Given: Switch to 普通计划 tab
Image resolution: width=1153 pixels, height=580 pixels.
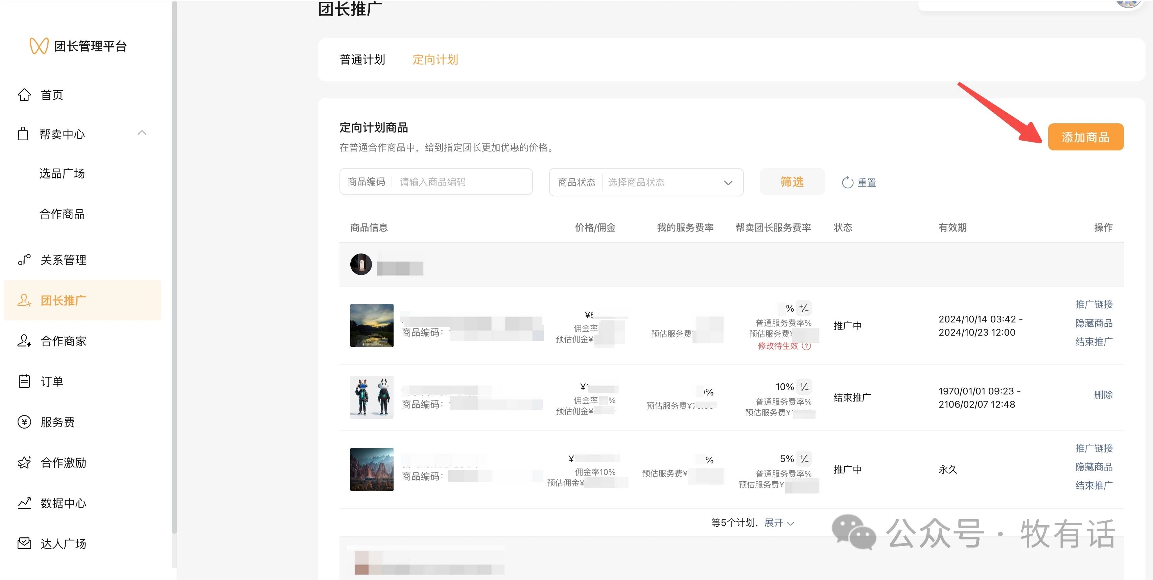Looking at the screenshot, I should coord(362,59).
